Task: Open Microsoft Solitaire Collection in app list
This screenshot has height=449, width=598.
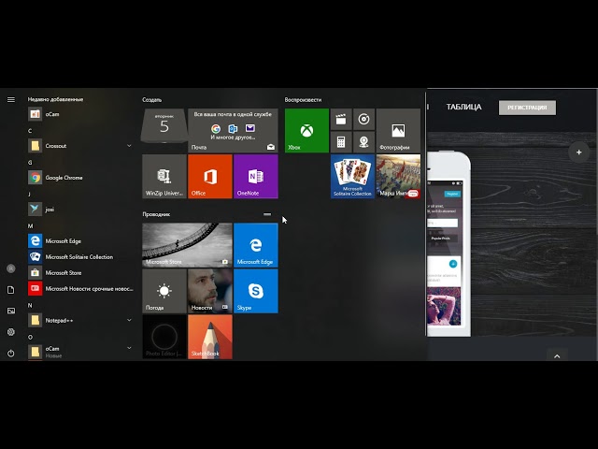Action: (80, 257)
